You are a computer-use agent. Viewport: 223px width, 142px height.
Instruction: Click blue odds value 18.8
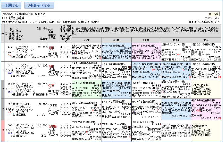coord(10,133)
